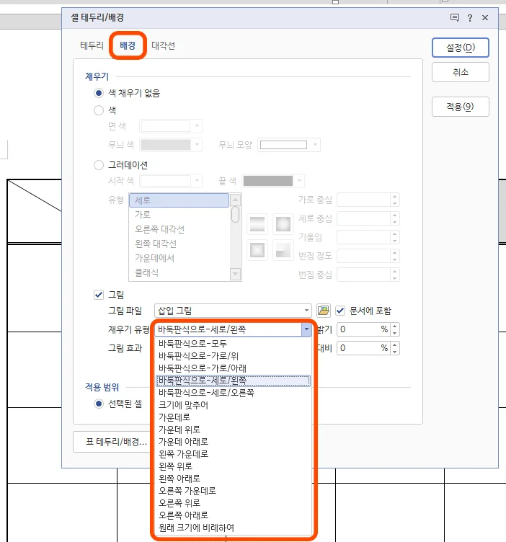
Task: Select 세로 in gradient type list
Action: point(179,200)
